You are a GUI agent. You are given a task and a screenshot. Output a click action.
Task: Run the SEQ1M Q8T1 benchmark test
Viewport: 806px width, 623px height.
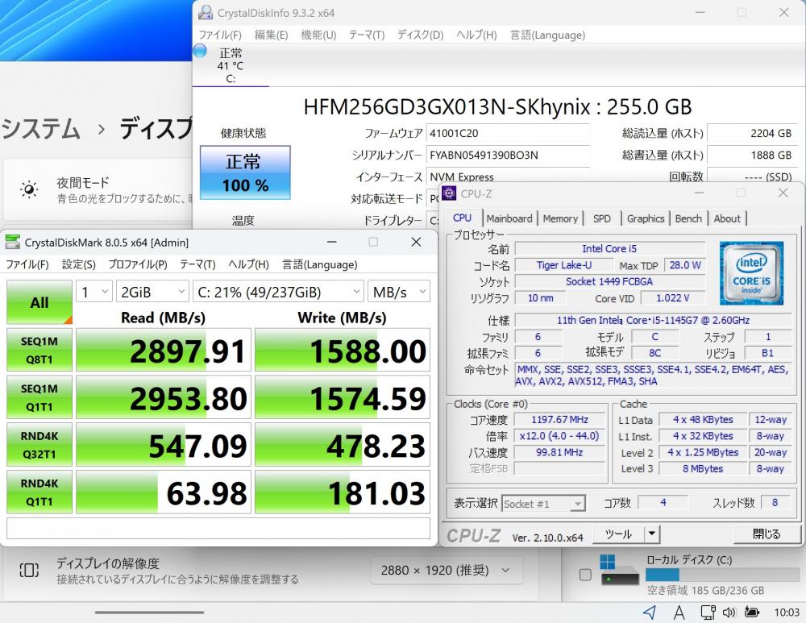(x=39, y=350)
